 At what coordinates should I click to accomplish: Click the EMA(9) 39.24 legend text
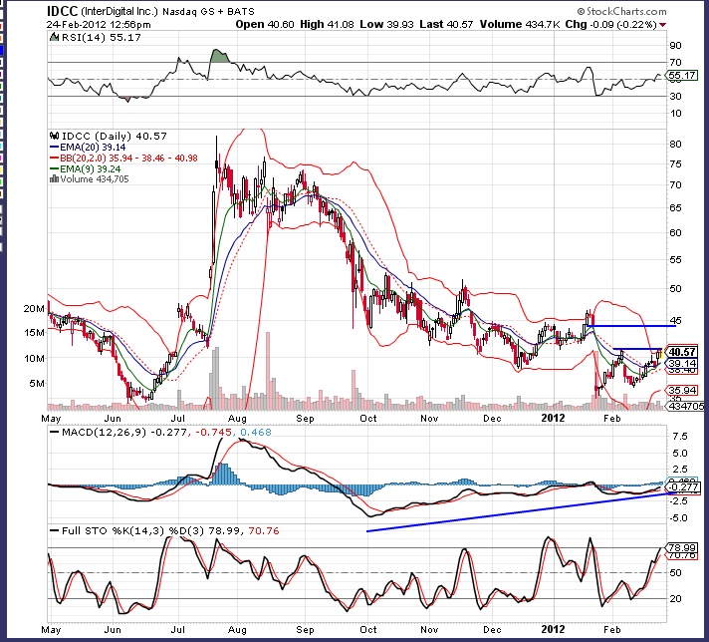(90, 168)
